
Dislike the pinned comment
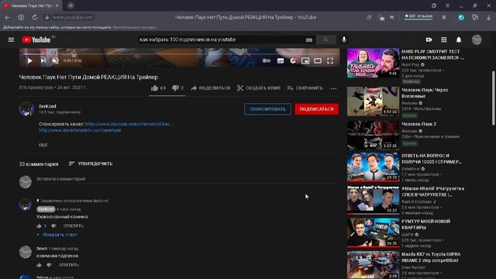(x=53, y=226)
